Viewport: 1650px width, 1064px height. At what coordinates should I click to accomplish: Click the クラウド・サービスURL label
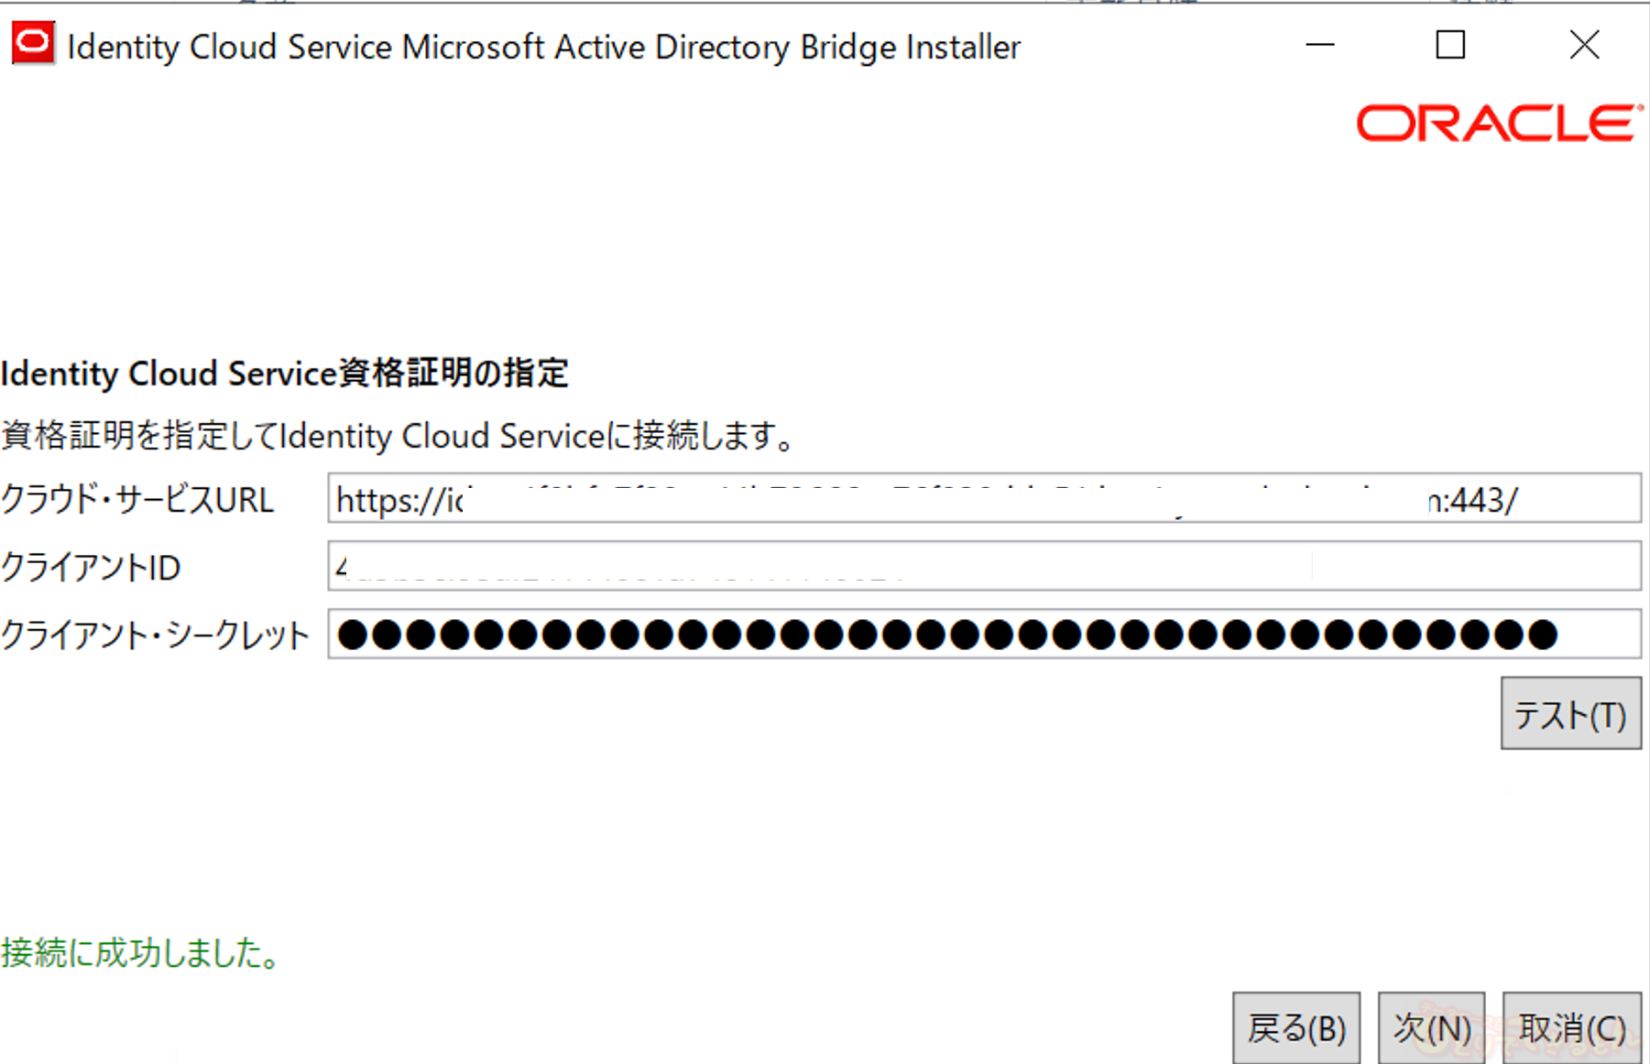point(137,500)
